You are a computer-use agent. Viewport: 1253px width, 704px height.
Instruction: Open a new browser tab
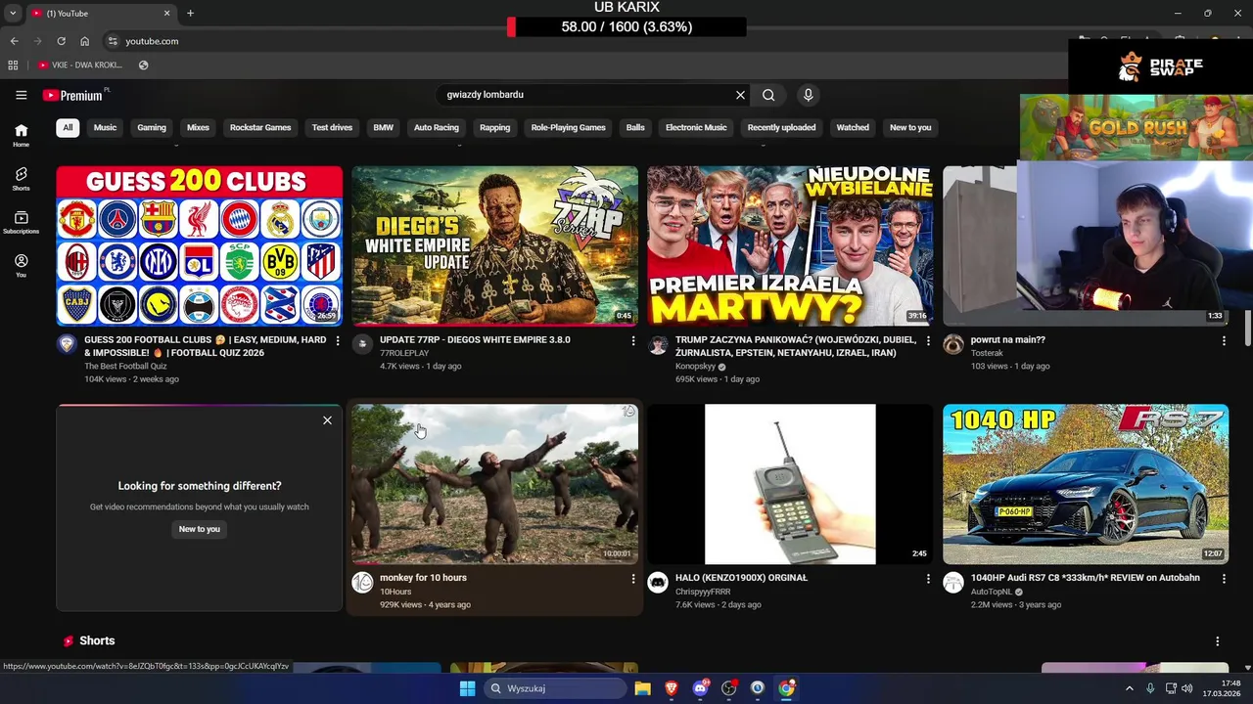[x=190, y=13]
